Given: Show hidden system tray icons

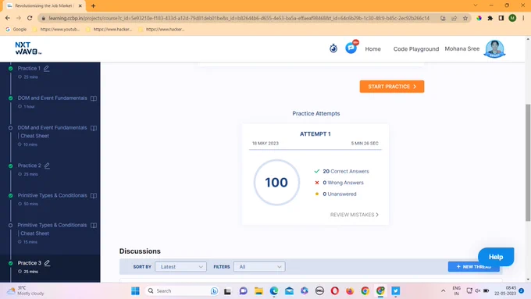Looking at the screenshot, I should click(443, 291).
